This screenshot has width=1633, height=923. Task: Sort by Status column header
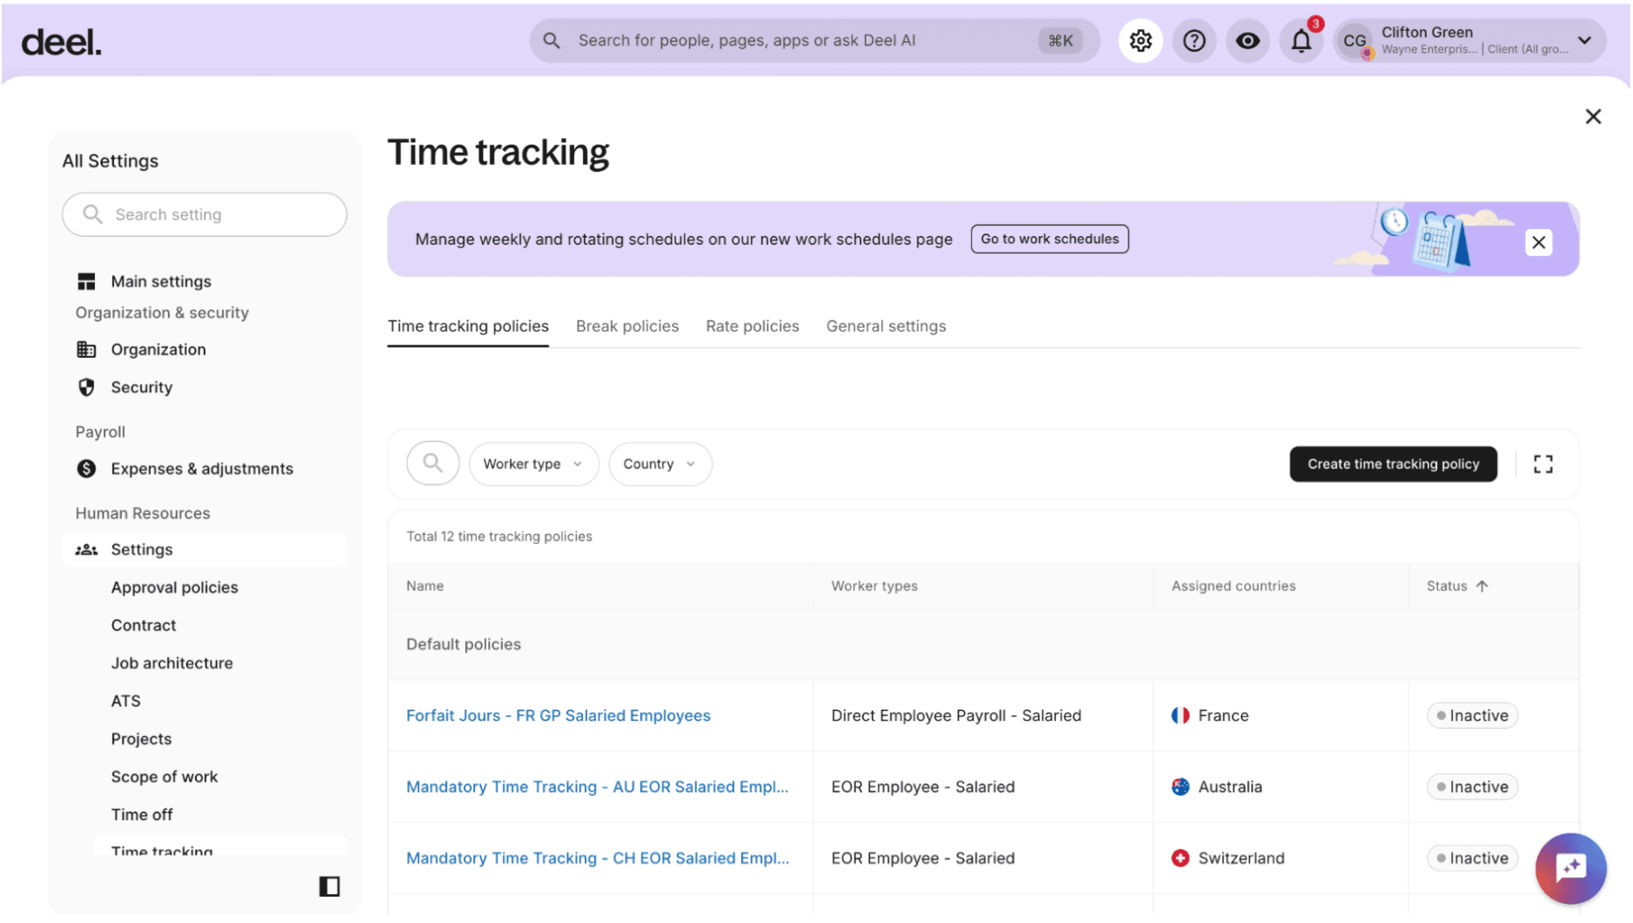tap(1457, 586)
